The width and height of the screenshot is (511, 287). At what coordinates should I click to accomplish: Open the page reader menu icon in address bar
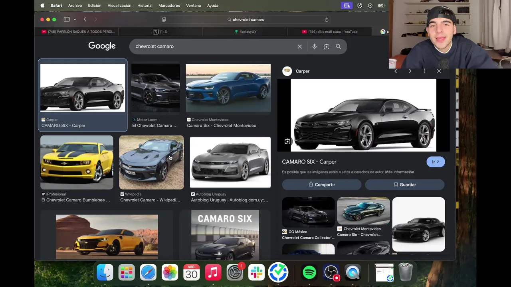(x=164, y=20)
